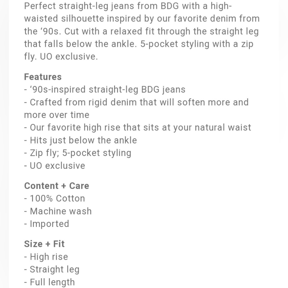Image resolution: width=288 pixels, height=288 pixels.
Task: Click the 'UO exclusive' feature bullet
Action: [x=54, y=166]
